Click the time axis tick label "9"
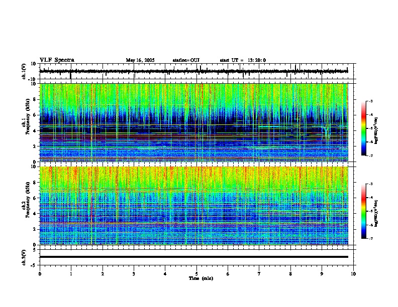Image resolution: width=398 pixels, height=307 pixels. (x=322, y=274)
